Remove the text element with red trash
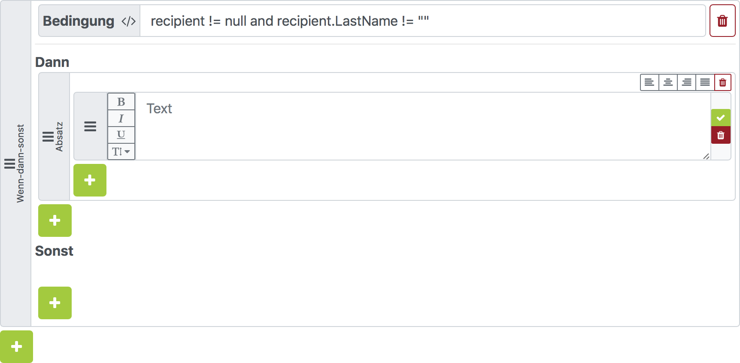 click(721, 135)
